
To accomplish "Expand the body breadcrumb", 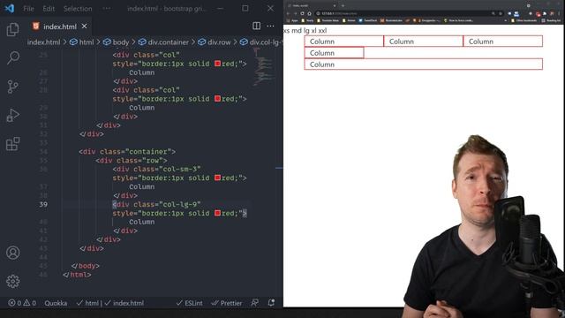I will tap(116, 42).
